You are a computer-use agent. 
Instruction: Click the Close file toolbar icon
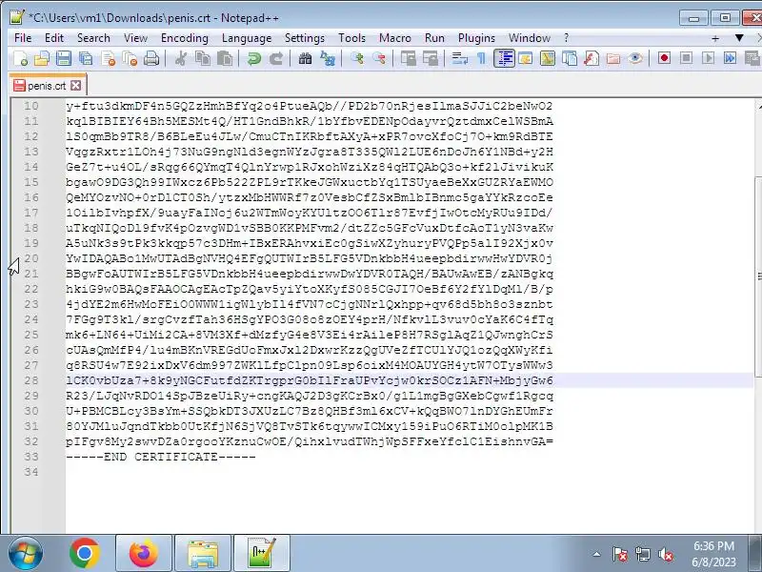point(109,59)
